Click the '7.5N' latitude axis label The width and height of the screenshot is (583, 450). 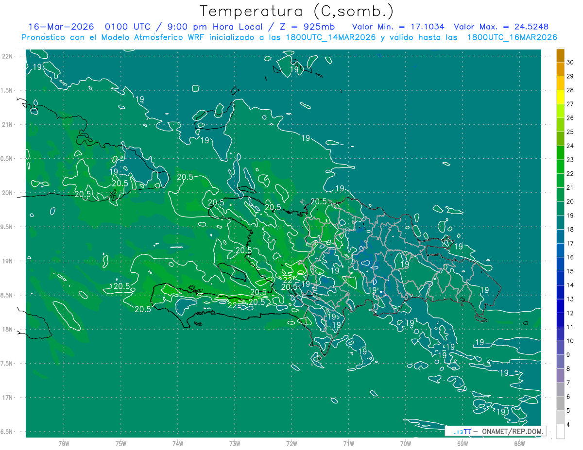(7, 364)
